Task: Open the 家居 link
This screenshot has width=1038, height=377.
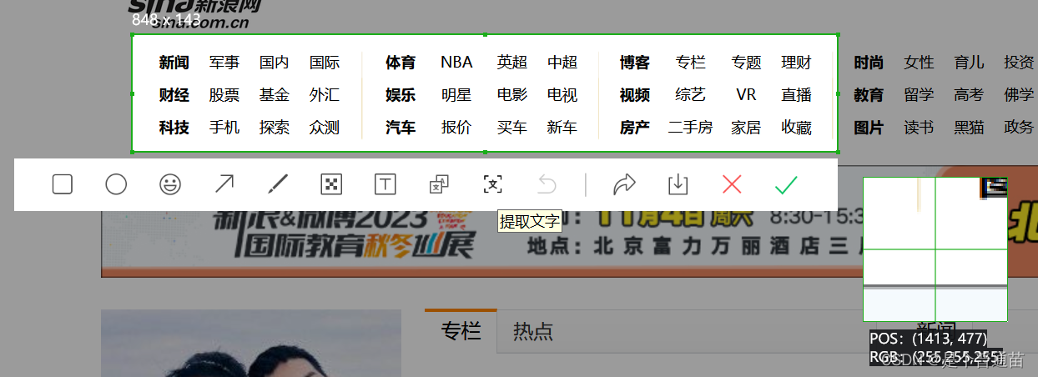Action: pyautogui.click(x=747, y=128)
